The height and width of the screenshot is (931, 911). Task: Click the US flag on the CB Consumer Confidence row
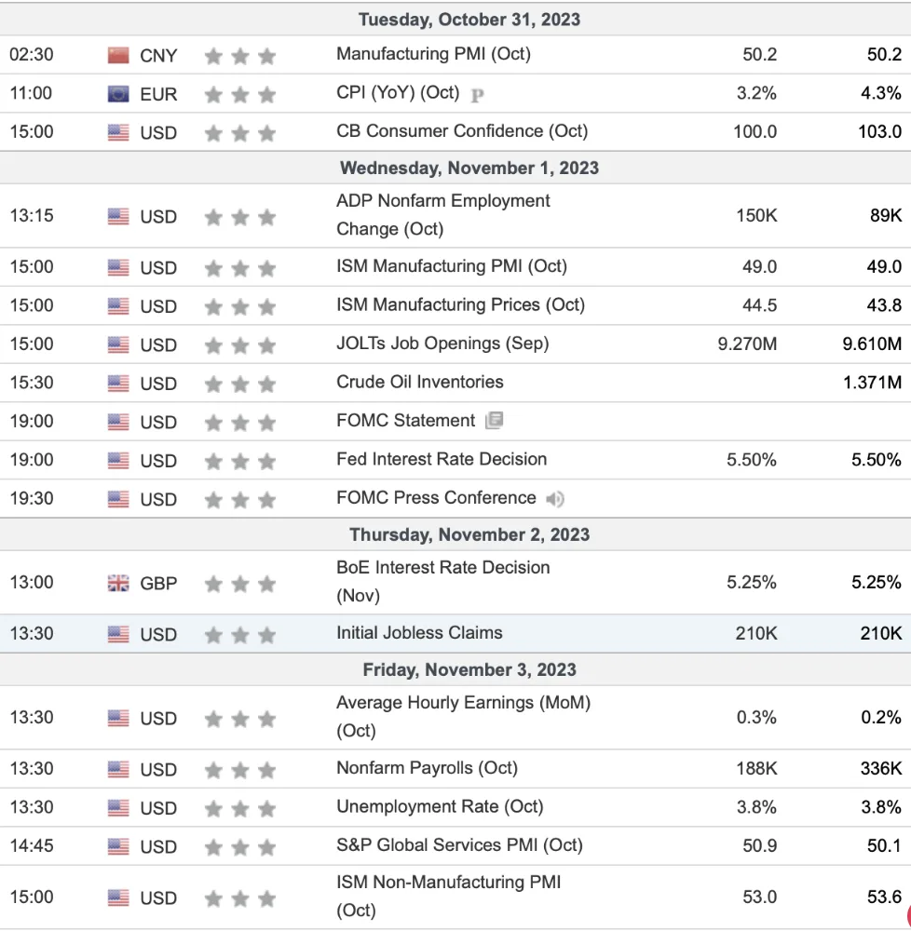pos(118,132)
